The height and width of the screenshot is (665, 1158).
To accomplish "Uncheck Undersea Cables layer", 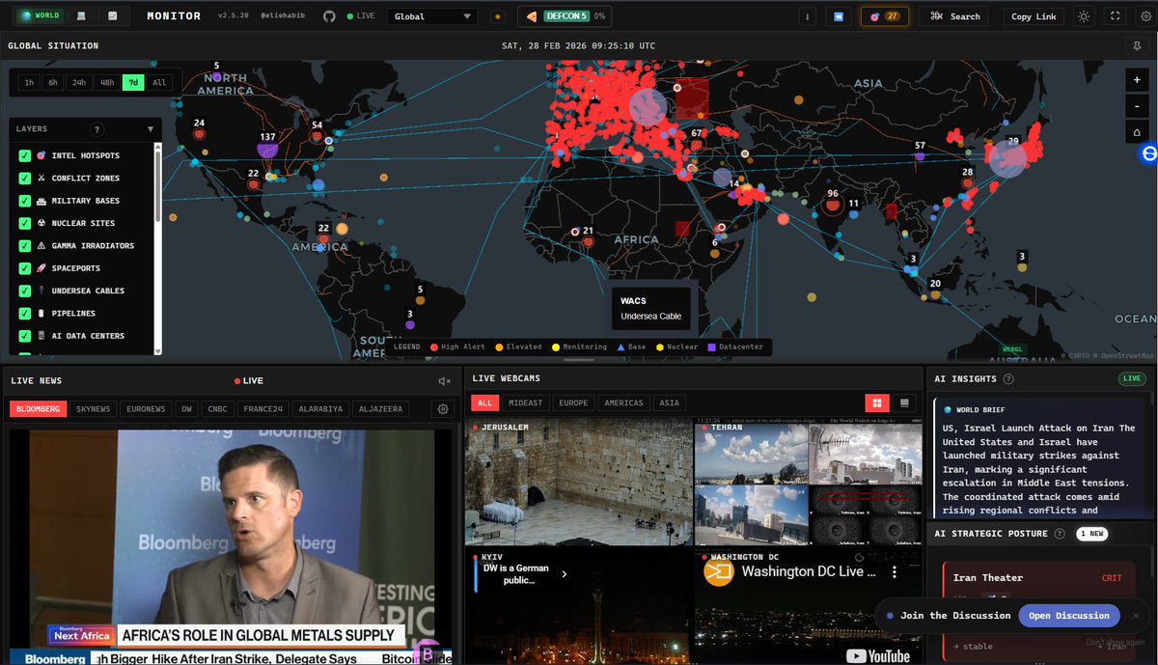I will [x=25, y=291].
